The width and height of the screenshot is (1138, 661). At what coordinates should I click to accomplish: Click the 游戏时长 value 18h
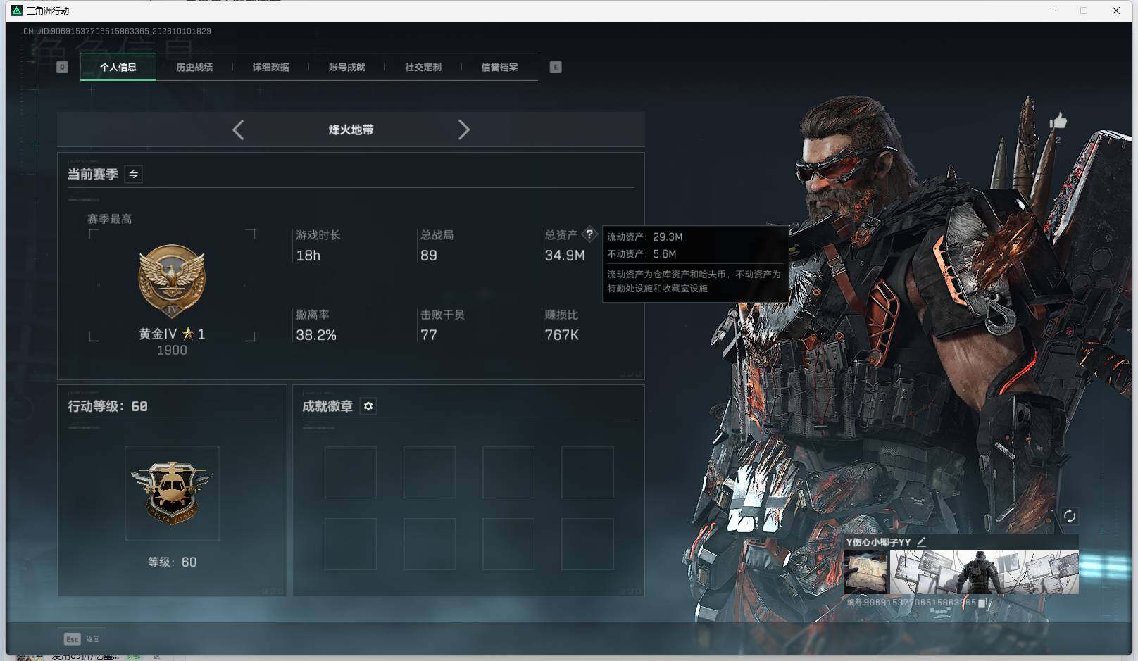click(308, 256)
